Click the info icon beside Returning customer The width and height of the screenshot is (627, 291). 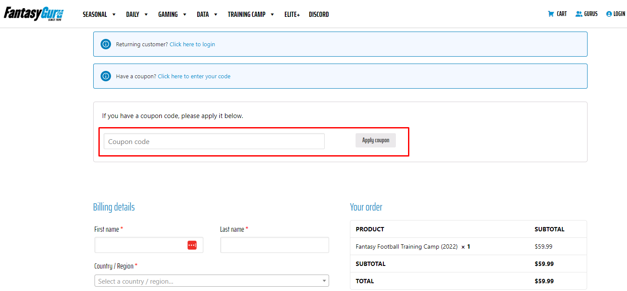pyautogui.click(x=106, y=44)
